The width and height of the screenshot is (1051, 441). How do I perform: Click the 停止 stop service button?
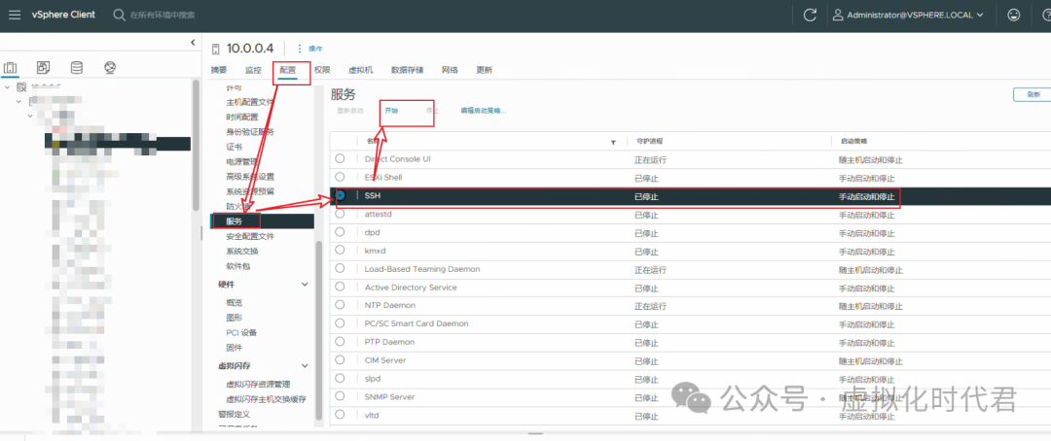[433, 111]
